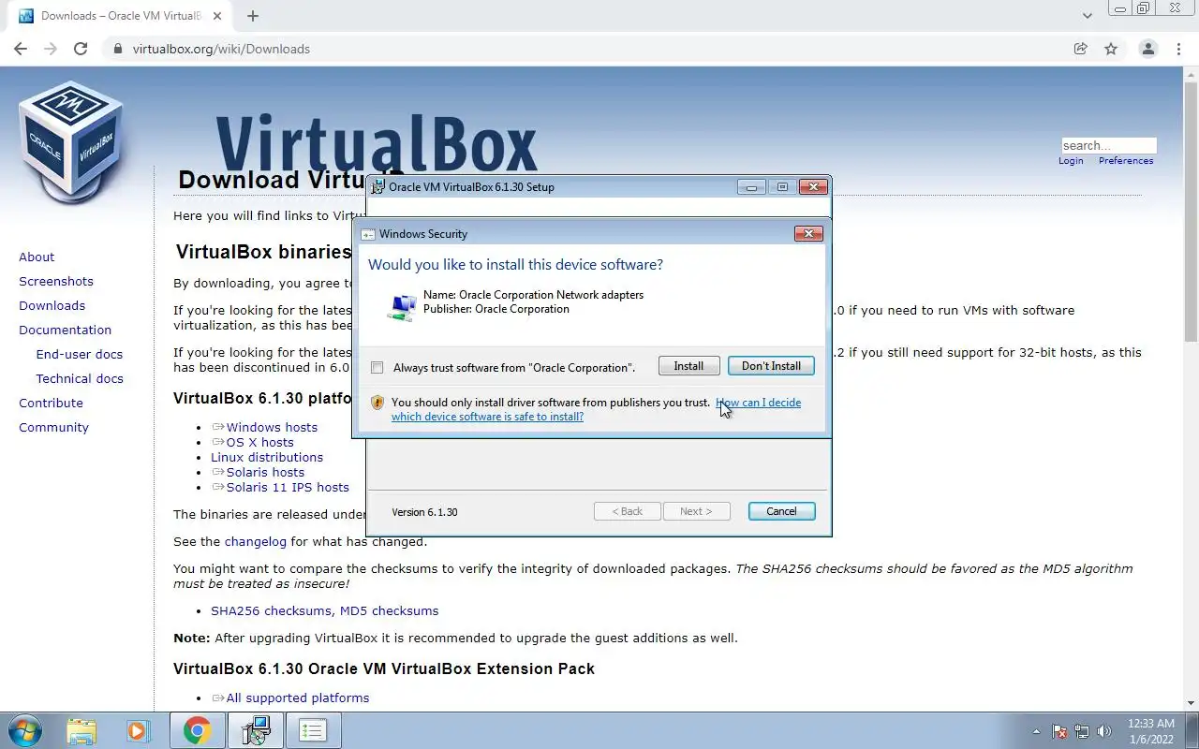Viewport: 1199px width, 749px height.
Task: Open End-user docs in the sidebar
Action: [80, 354]
